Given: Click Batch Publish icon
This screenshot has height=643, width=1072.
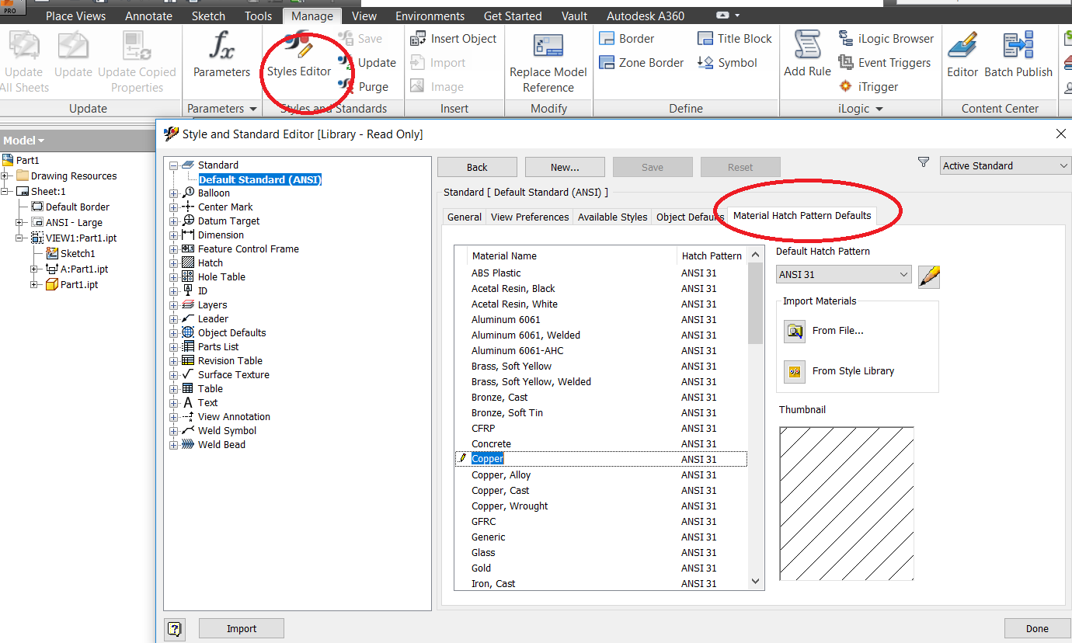Looking at the screenshot, I should pyautogui.click(x=1018, y=45).
